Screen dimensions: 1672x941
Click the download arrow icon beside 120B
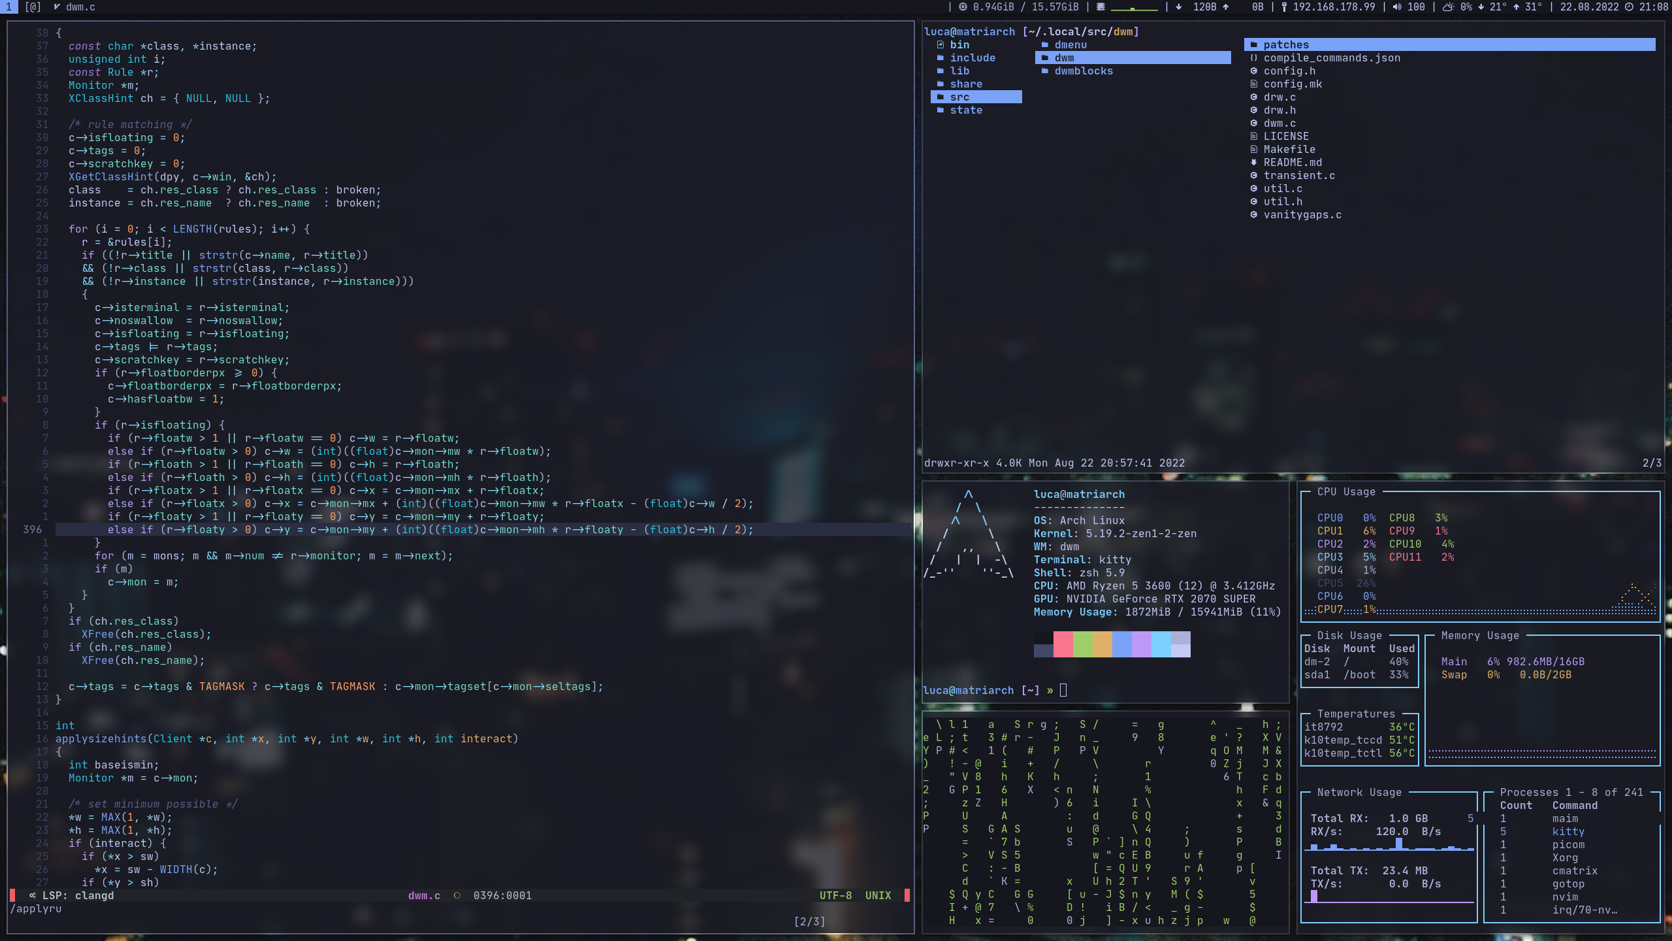[x=1179, y=7]
